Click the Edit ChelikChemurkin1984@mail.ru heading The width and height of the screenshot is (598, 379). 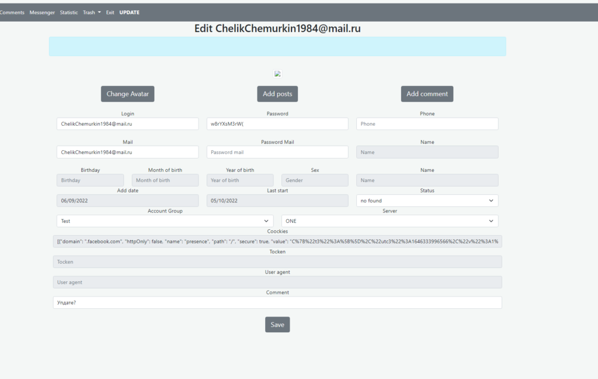click(x=277, y=28)
